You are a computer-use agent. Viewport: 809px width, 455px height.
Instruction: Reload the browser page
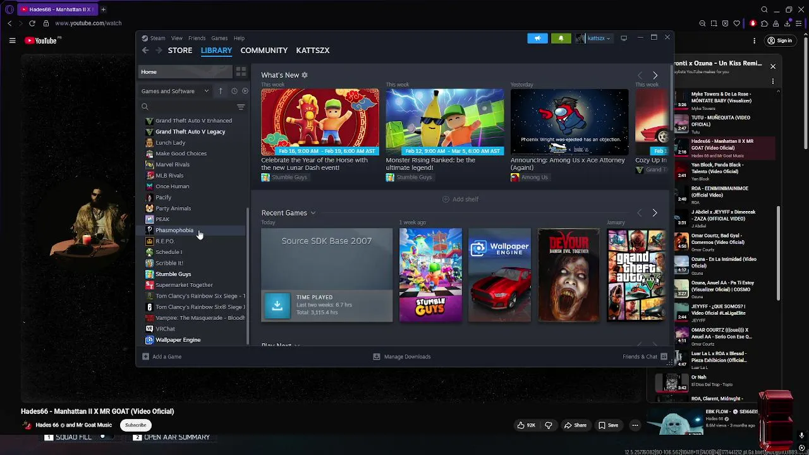(32, 23)
